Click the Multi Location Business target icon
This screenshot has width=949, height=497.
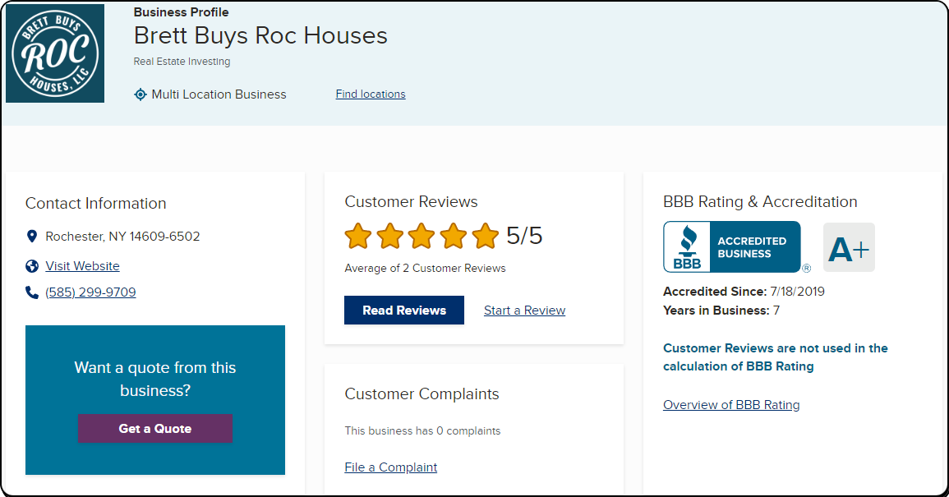[x=141, y=94]
